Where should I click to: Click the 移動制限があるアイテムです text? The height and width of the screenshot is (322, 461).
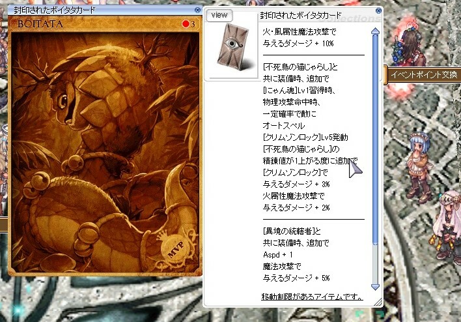point(313,297)
